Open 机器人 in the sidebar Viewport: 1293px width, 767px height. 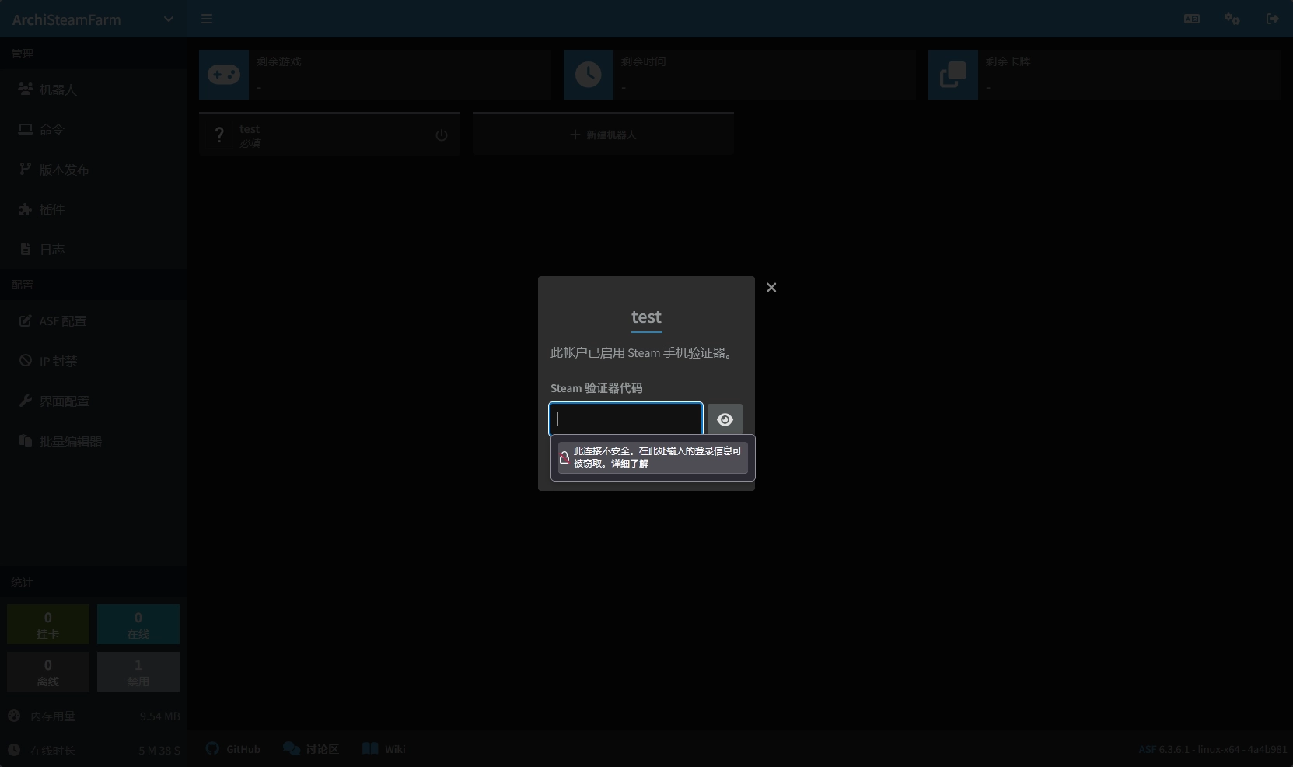click(93, 89)
